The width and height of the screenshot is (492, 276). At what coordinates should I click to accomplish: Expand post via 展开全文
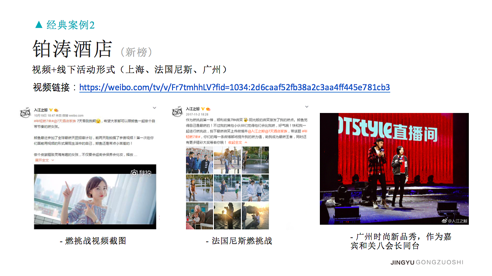pyautogui.click(x=44, y=160)
